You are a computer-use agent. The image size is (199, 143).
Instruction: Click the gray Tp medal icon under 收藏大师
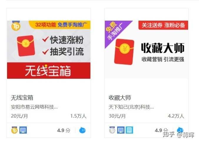coord(112,130)
